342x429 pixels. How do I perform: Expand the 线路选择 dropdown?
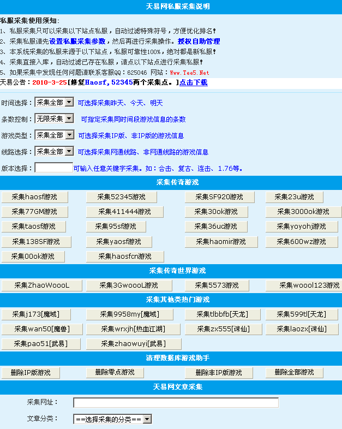coord(54,151)
